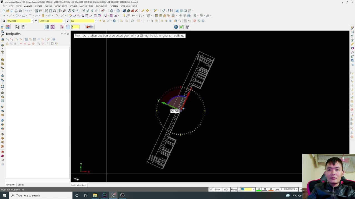The width and height of the screenshot is (355, 199).
Task: Click the select arrow icon in ribbon bar
Action: [17, 27]
